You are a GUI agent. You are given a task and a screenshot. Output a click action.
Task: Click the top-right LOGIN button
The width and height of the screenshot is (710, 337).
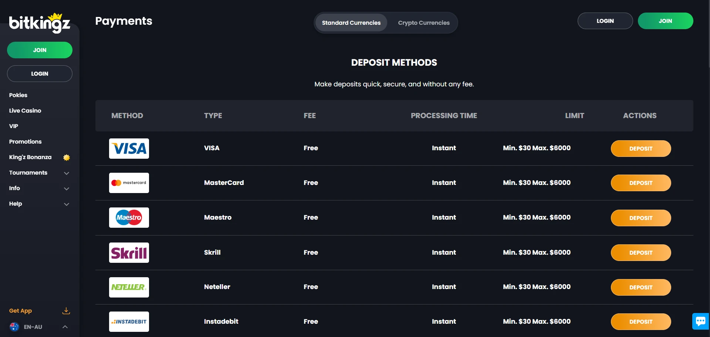pyautogui.click(x=605, y=21)
